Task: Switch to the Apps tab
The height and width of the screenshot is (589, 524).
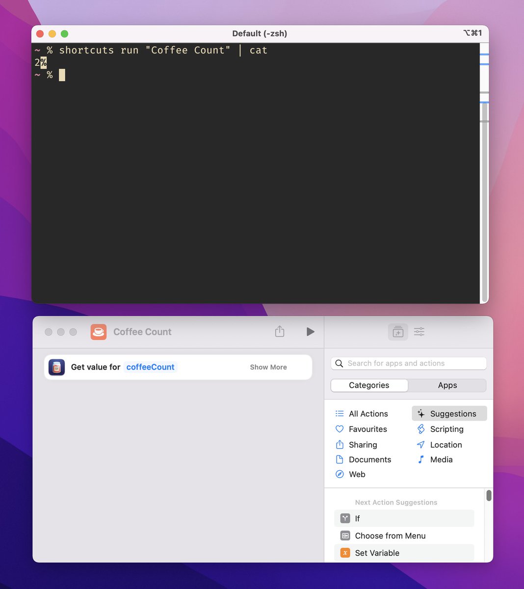Action: [x=447, y=385]
